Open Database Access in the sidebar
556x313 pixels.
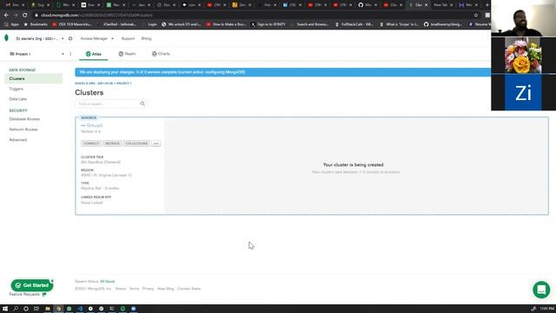[24, 119]
